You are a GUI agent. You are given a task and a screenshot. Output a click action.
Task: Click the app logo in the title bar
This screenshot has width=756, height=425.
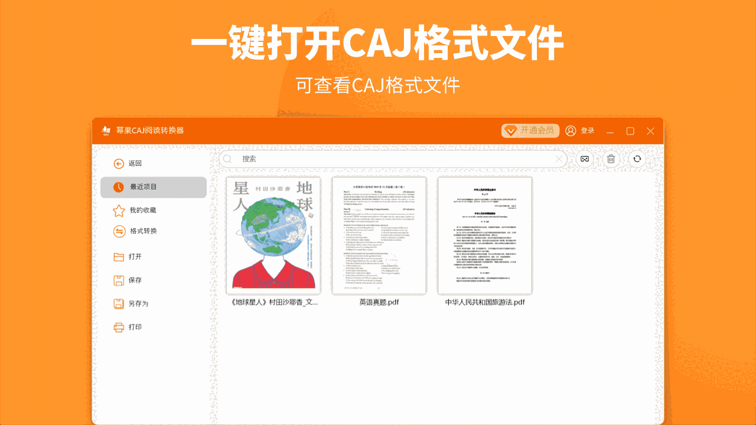(x=105, y=130)
